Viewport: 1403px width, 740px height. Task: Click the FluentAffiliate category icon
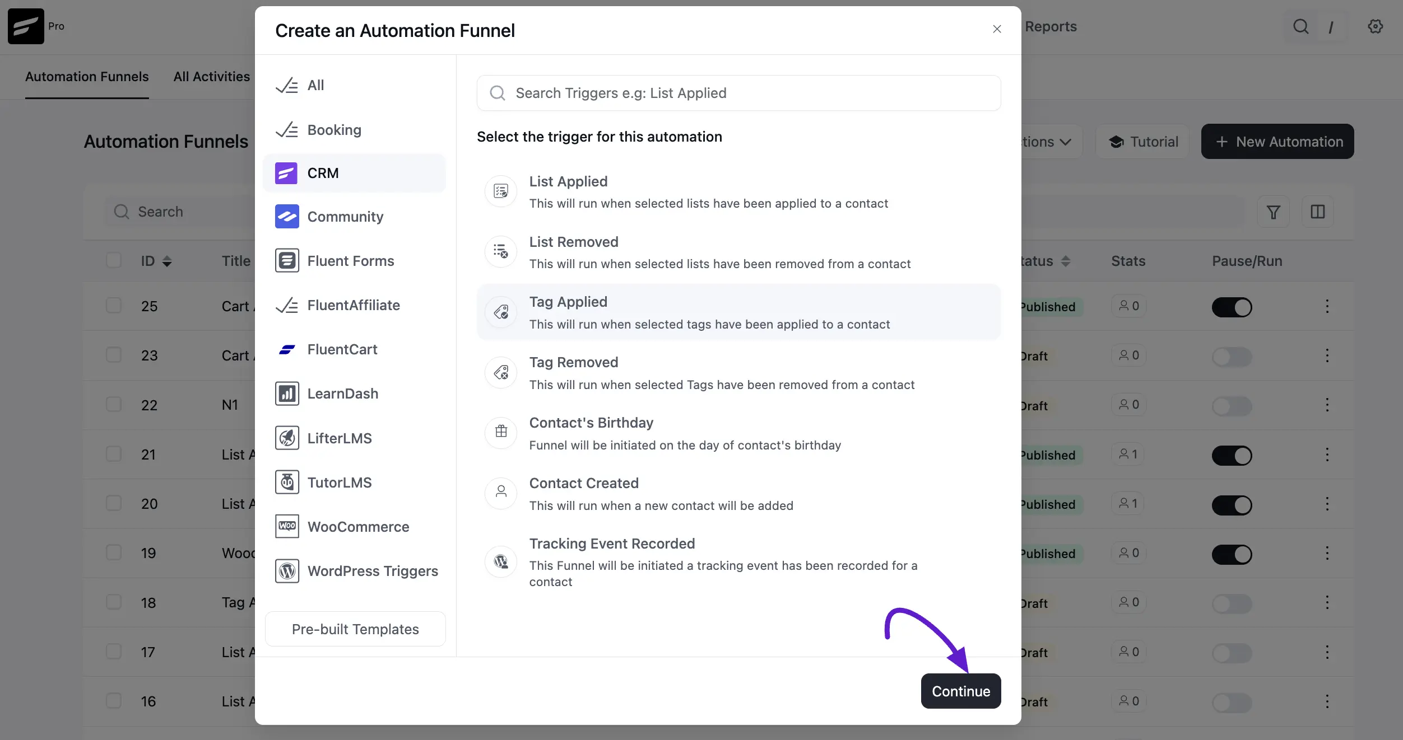pos(287,305)
